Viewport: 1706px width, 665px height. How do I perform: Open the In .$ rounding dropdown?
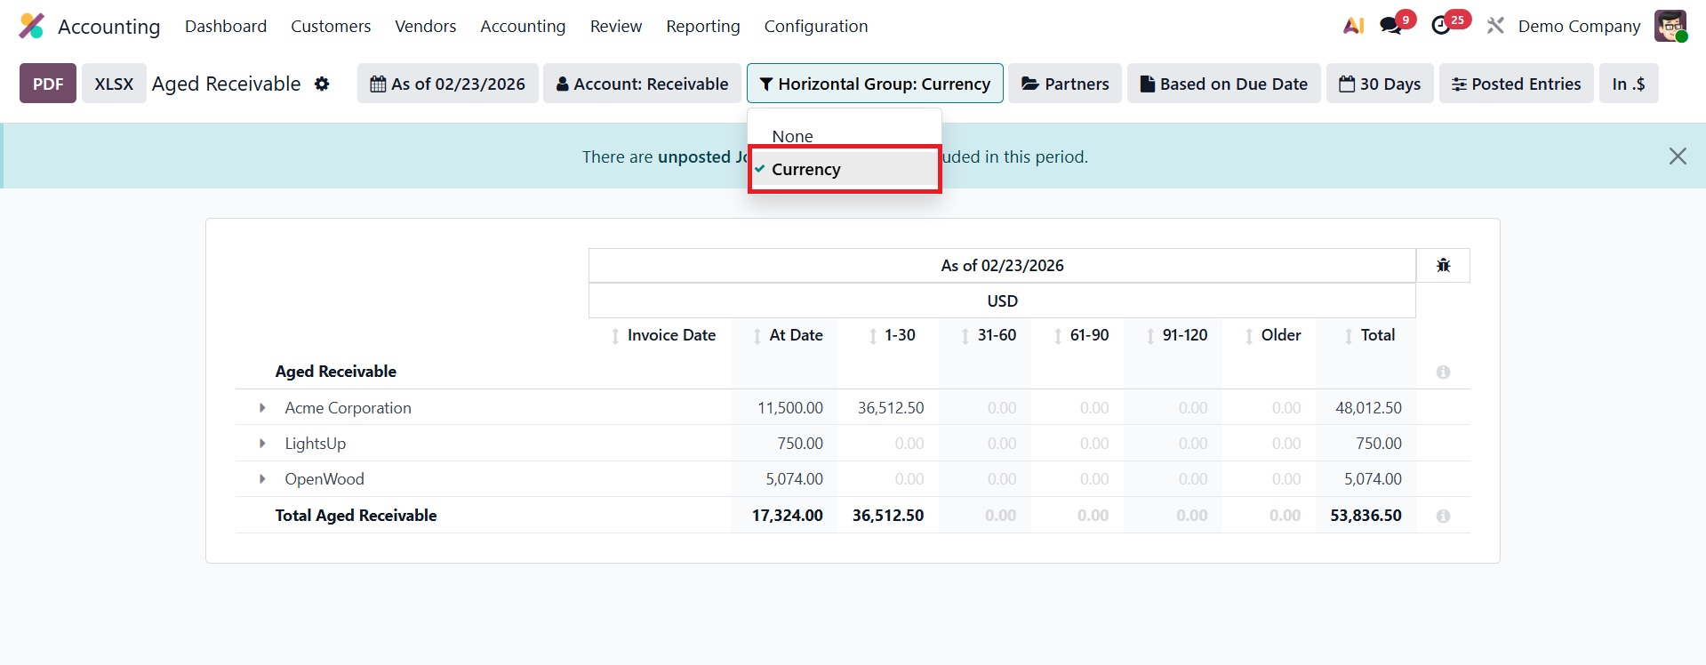1629,84
